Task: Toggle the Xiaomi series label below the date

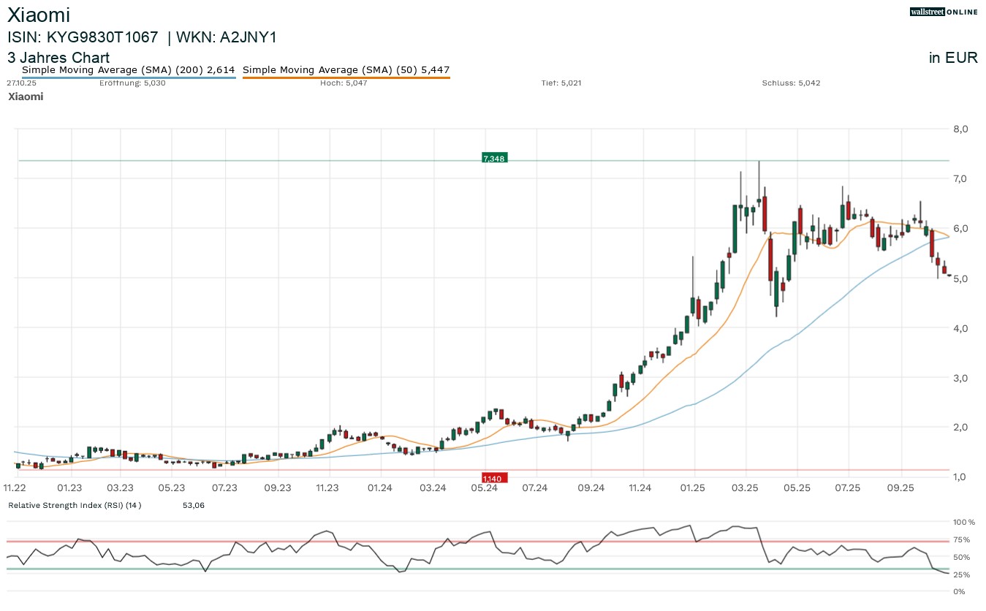Action: point(26,96)
